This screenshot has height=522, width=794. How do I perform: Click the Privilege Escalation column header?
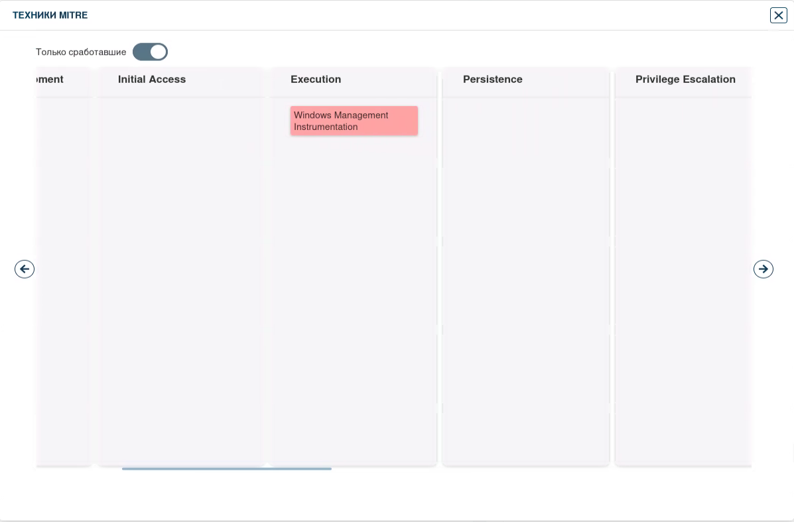[x=685, y=80]
